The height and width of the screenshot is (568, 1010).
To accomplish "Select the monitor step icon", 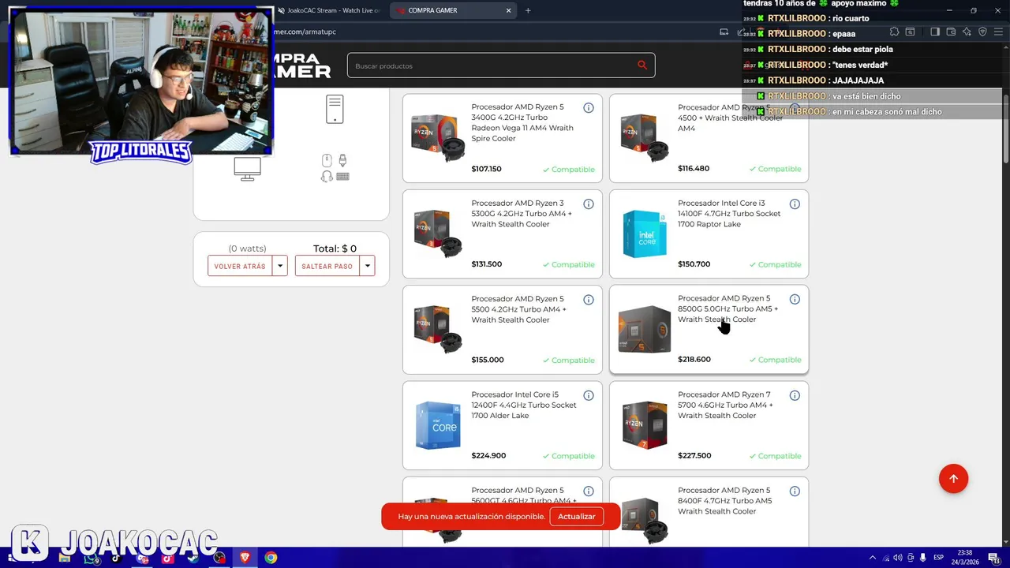I will coord(247,169).
